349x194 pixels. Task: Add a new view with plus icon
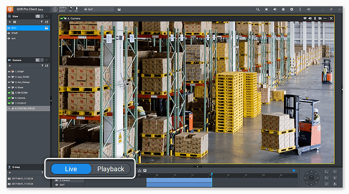click(10, 22)
